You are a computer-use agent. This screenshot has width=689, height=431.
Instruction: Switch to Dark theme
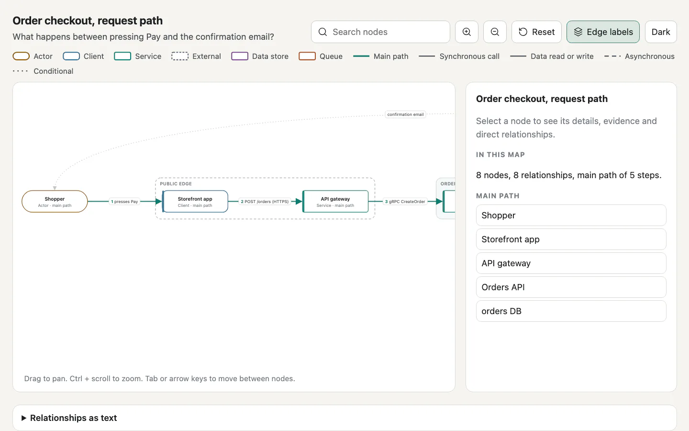[x=661, y=32]
